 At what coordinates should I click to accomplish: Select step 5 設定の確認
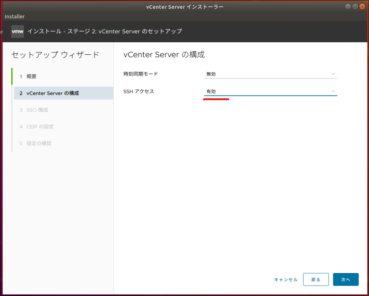click(x=35, y=143)
